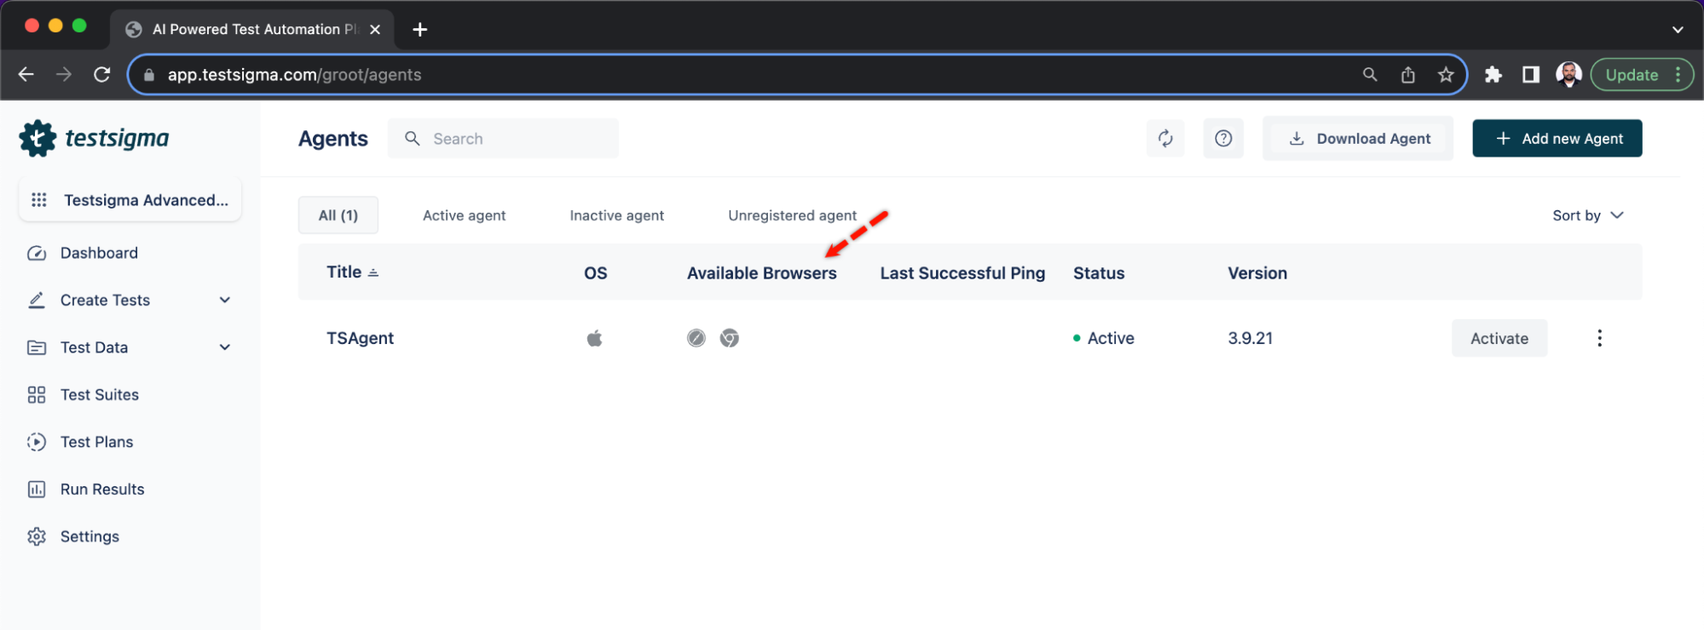Open the help question mark icon
This screenshot has width=1704, height=630.
1223,138
